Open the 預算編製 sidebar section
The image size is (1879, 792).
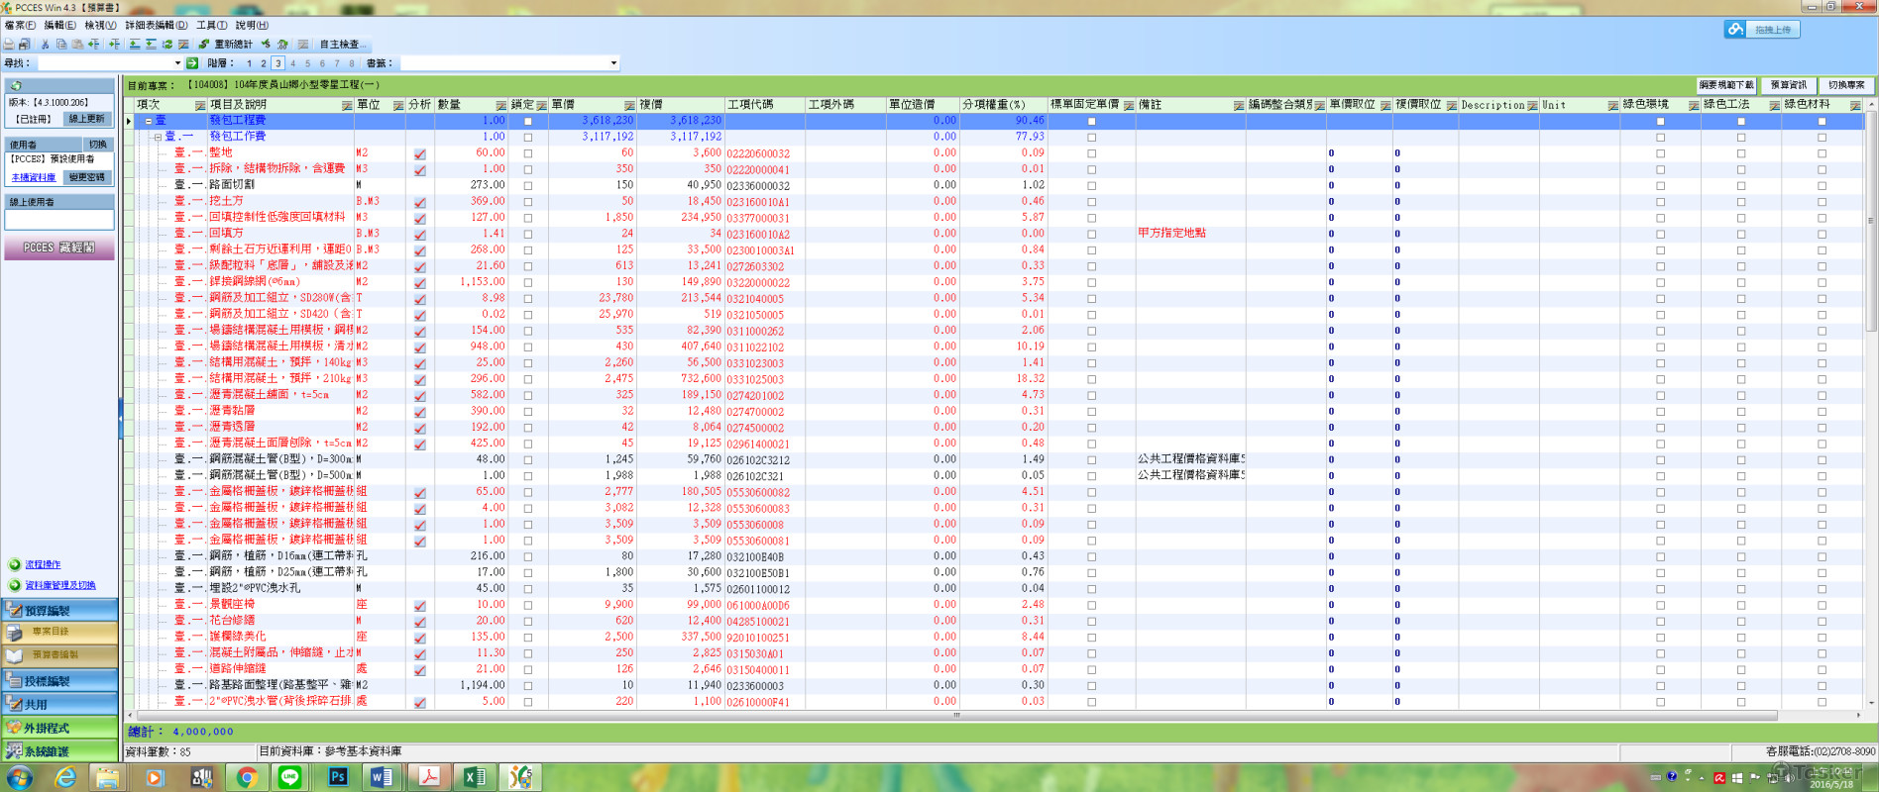(59, 610)
